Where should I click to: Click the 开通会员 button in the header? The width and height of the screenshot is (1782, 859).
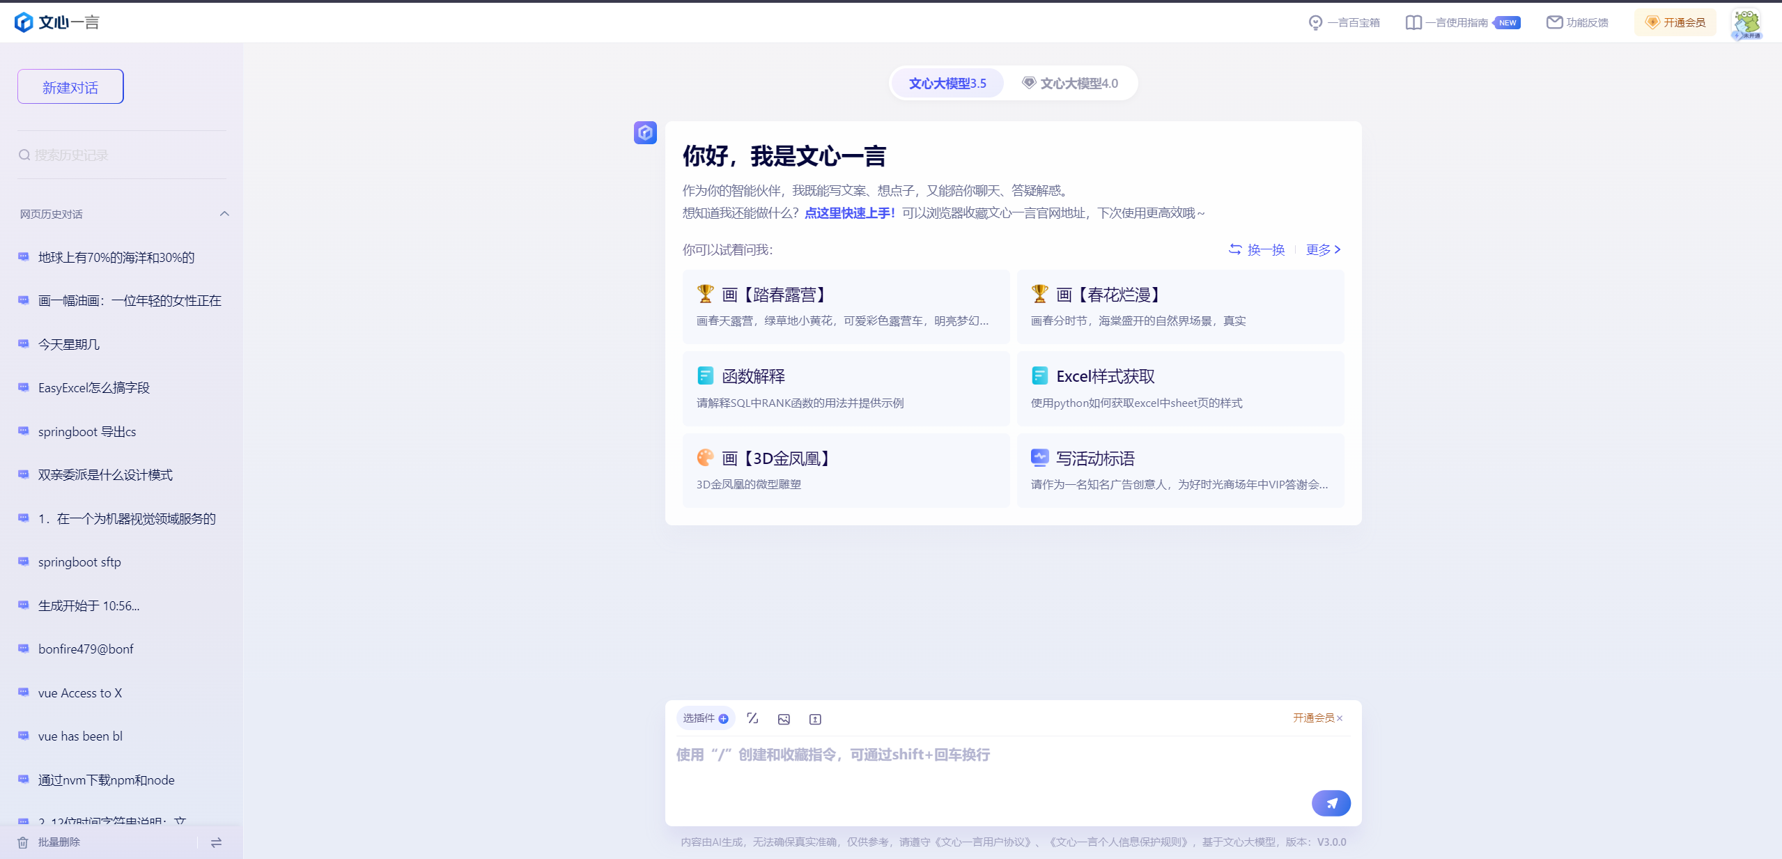click(1675, 23)
